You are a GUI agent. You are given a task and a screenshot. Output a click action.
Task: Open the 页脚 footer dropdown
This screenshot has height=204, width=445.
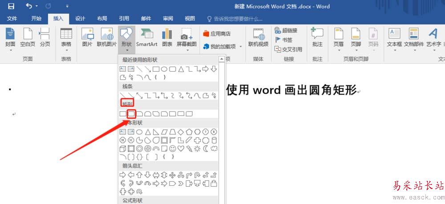(356, 40)
